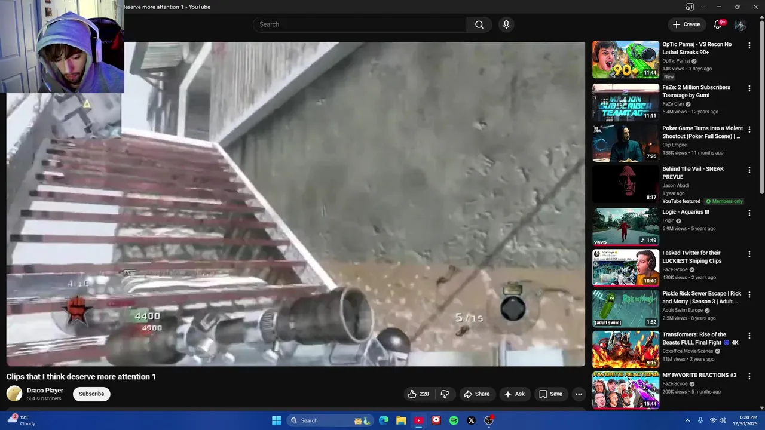This screenshot has height=430, width=765.
Task: Open Draco Player channel avatar
Action: [x=14, y=394]
